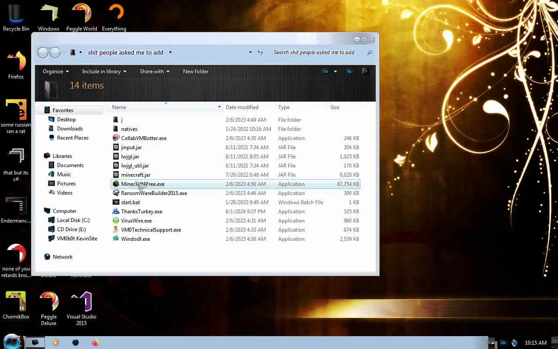The width and height of the screenshot is (558, 349).
Task: Select the Peggle World desktop icon
Action: (82, 18)
